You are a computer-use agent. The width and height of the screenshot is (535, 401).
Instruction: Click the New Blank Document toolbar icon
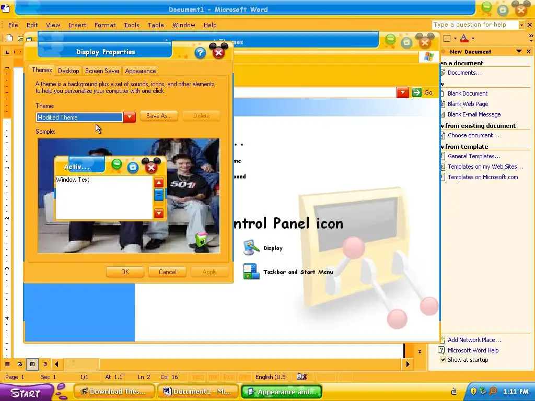(x=10, y=38)
